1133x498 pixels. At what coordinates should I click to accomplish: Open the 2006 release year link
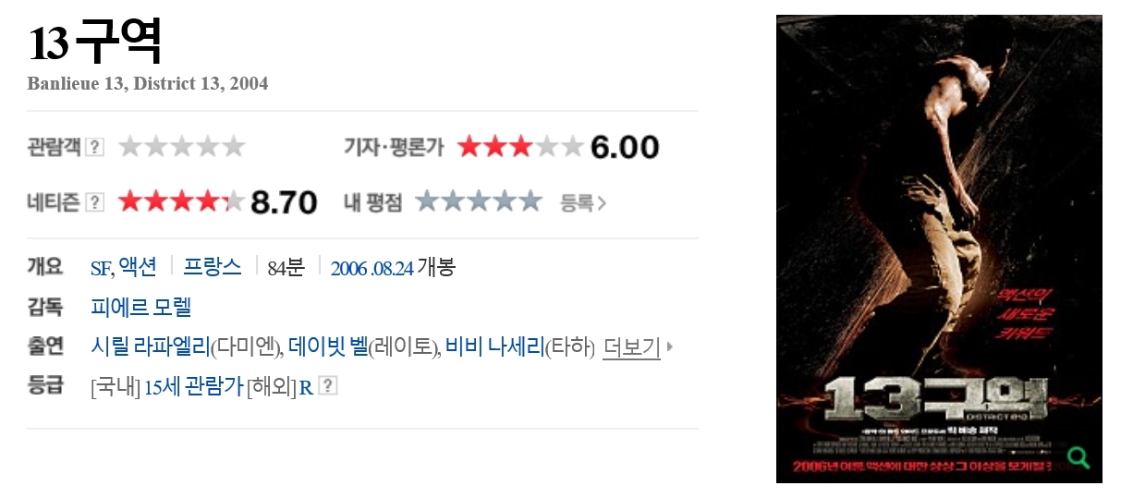point(349,269)
